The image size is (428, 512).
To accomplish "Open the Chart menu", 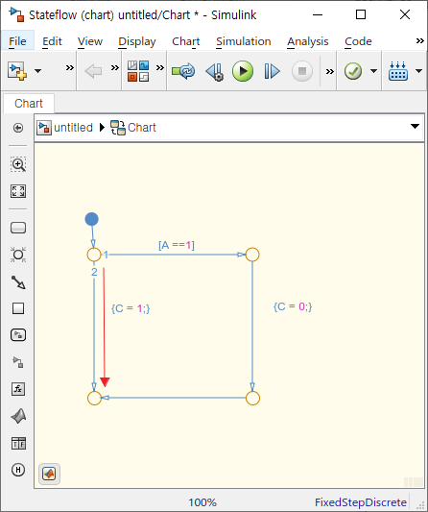I will [x=186, y=41].
